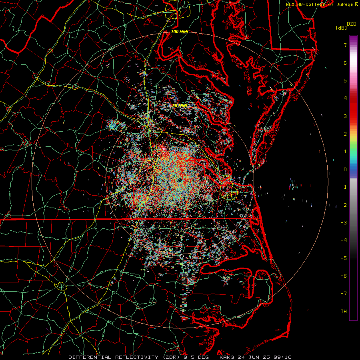Click the DZD product label
Screen dimensions: 360x360
tap(352, 24)
